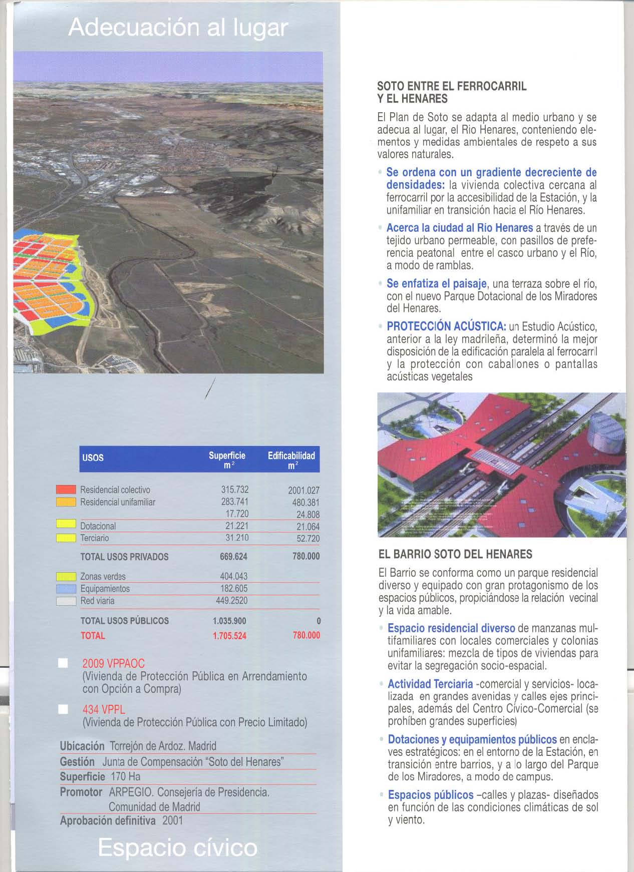The width and height of the screenshot is (634, 872).
Task: Select the yellow Dotacional legend swatch
Action: pos(66,525)
